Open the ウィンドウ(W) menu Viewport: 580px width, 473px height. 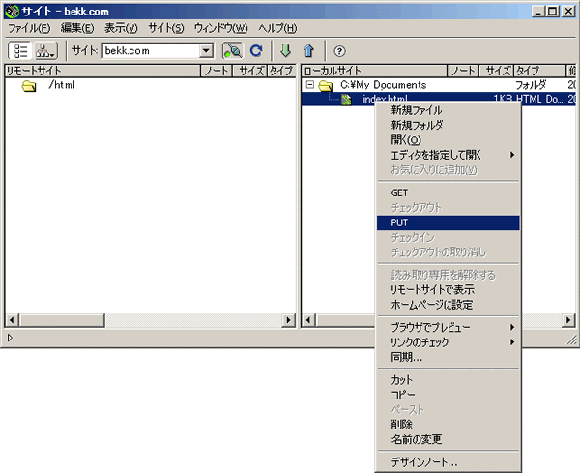coord(220,28)
